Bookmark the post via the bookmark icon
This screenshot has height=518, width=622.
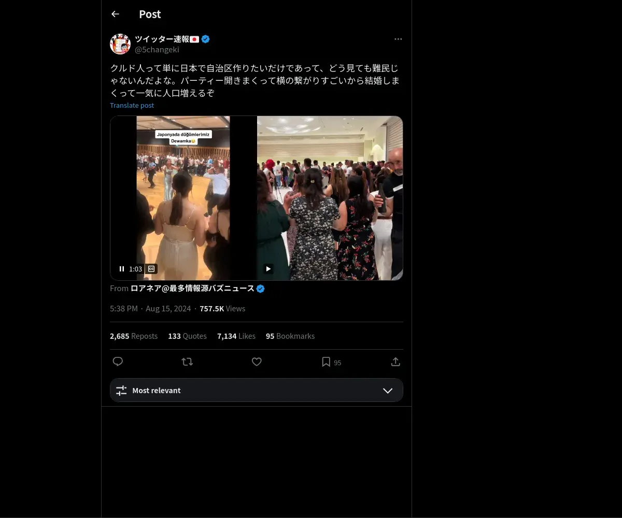point(326,362)
